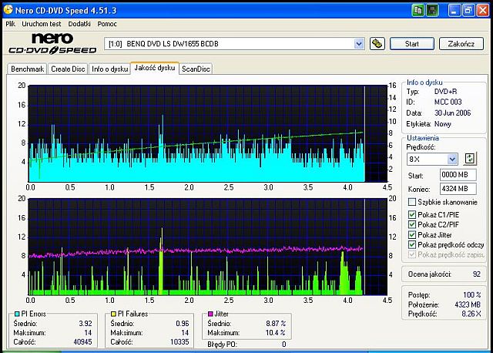Click Postęp value 100 %
This screenshot has width=493, height=353.
pos(472,294)
